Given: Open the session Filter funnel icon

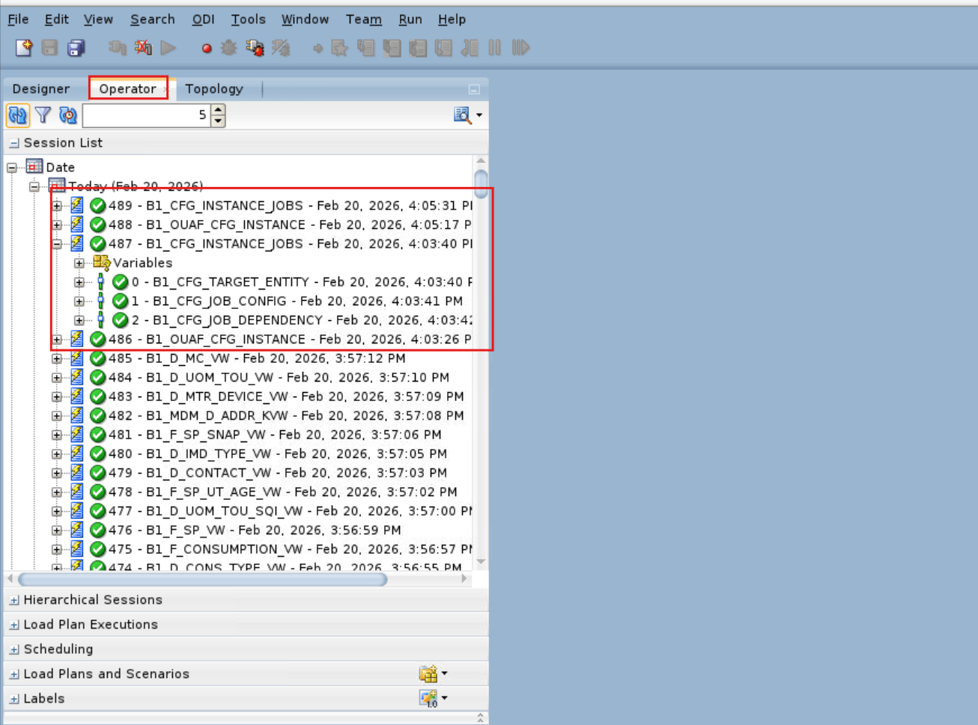Looking at the screenshot, I should click(x=43, y=115).
